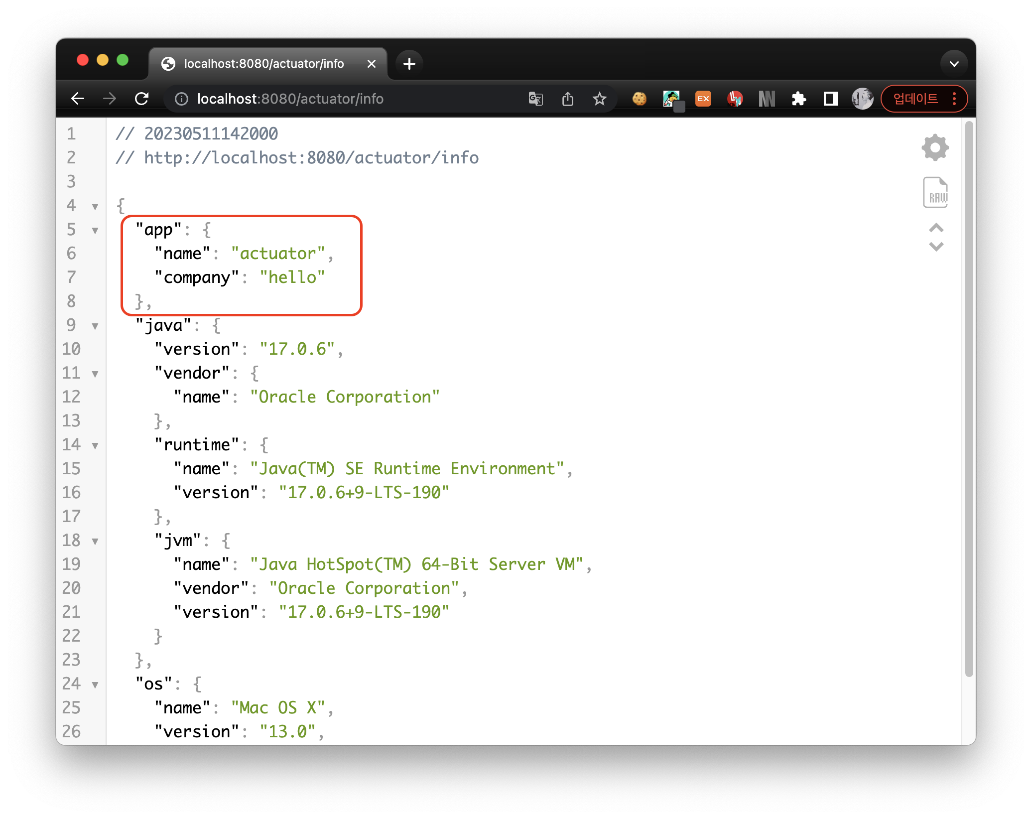
Task: Click the red 업데이트 update button
Action: click(915, 99)
